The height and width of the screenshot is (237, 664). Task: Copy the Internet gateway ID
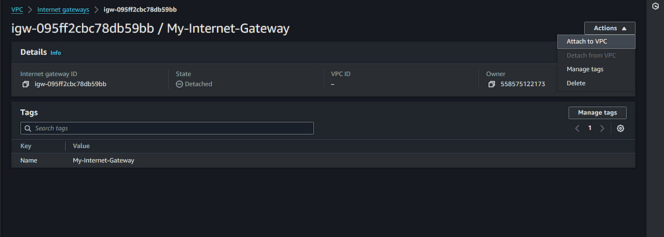click(25, 84)
